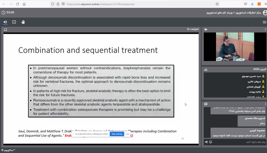Screen dimensions: 267x153
Task: Open users panel three-dot options
Action: pyautogui.click(x=265, y=70)
